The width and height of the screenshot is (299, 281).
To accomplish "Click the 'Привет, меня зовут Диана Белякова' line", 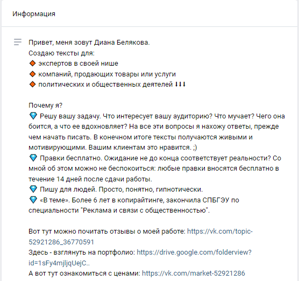I will click(89, 43).
